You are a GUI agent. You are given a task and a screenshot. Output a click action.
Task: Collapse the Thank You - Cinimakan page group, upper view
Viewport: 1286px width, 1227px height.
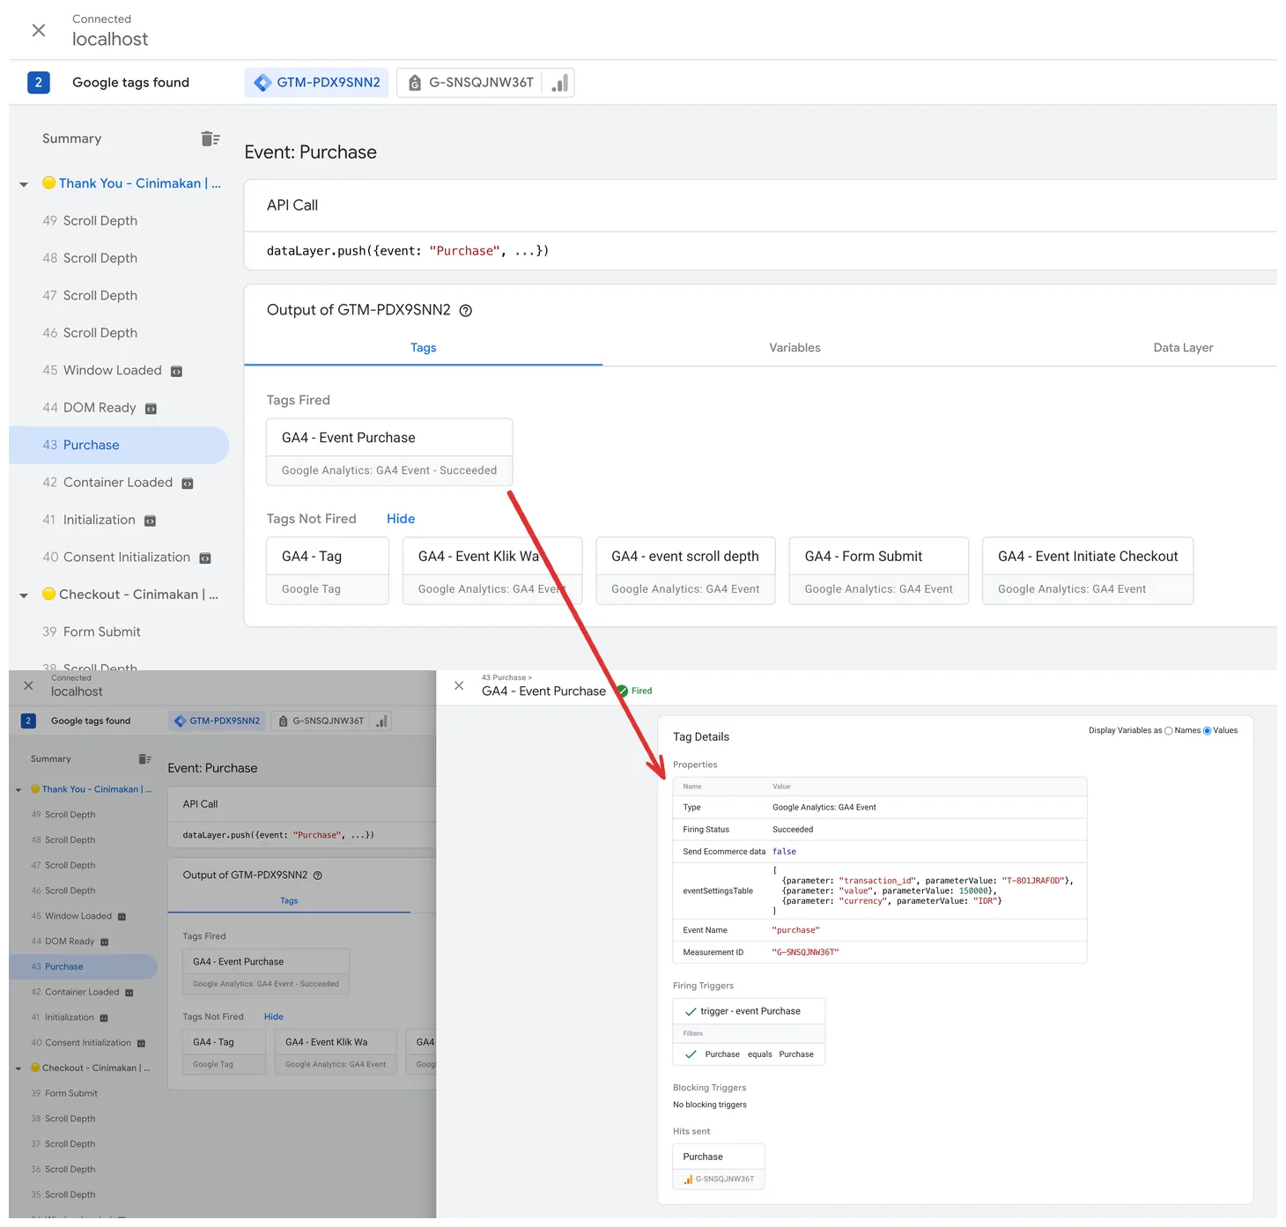coord(24,184)
